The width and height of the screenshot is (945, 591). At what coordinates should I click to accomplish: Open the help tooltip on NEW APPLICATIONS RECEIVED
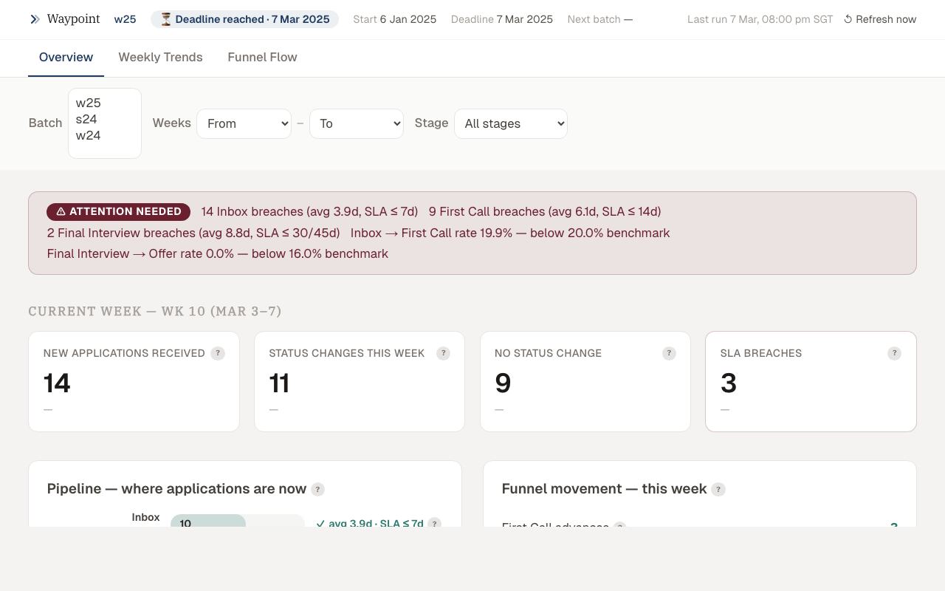click(218, 353)
